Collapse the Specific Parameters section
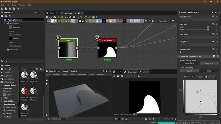The width and height of the screenshot is (221, 124). pyautogui.click(x=179, y=56)
